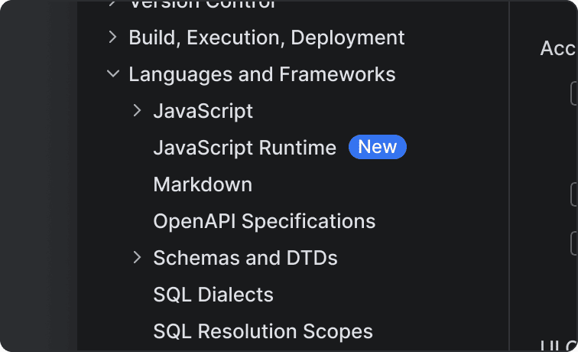
Task: Open the SQL Dialects settings
Action: (213, 295)
